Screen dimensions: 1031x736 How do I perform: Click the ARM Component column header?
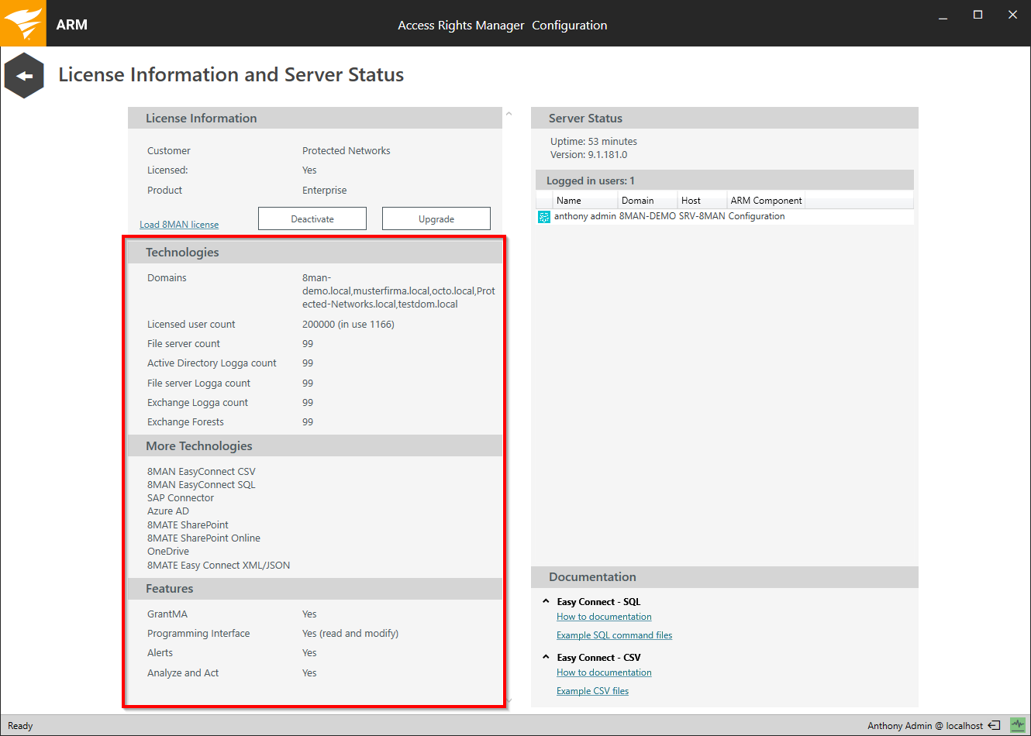tap(766, 200)
